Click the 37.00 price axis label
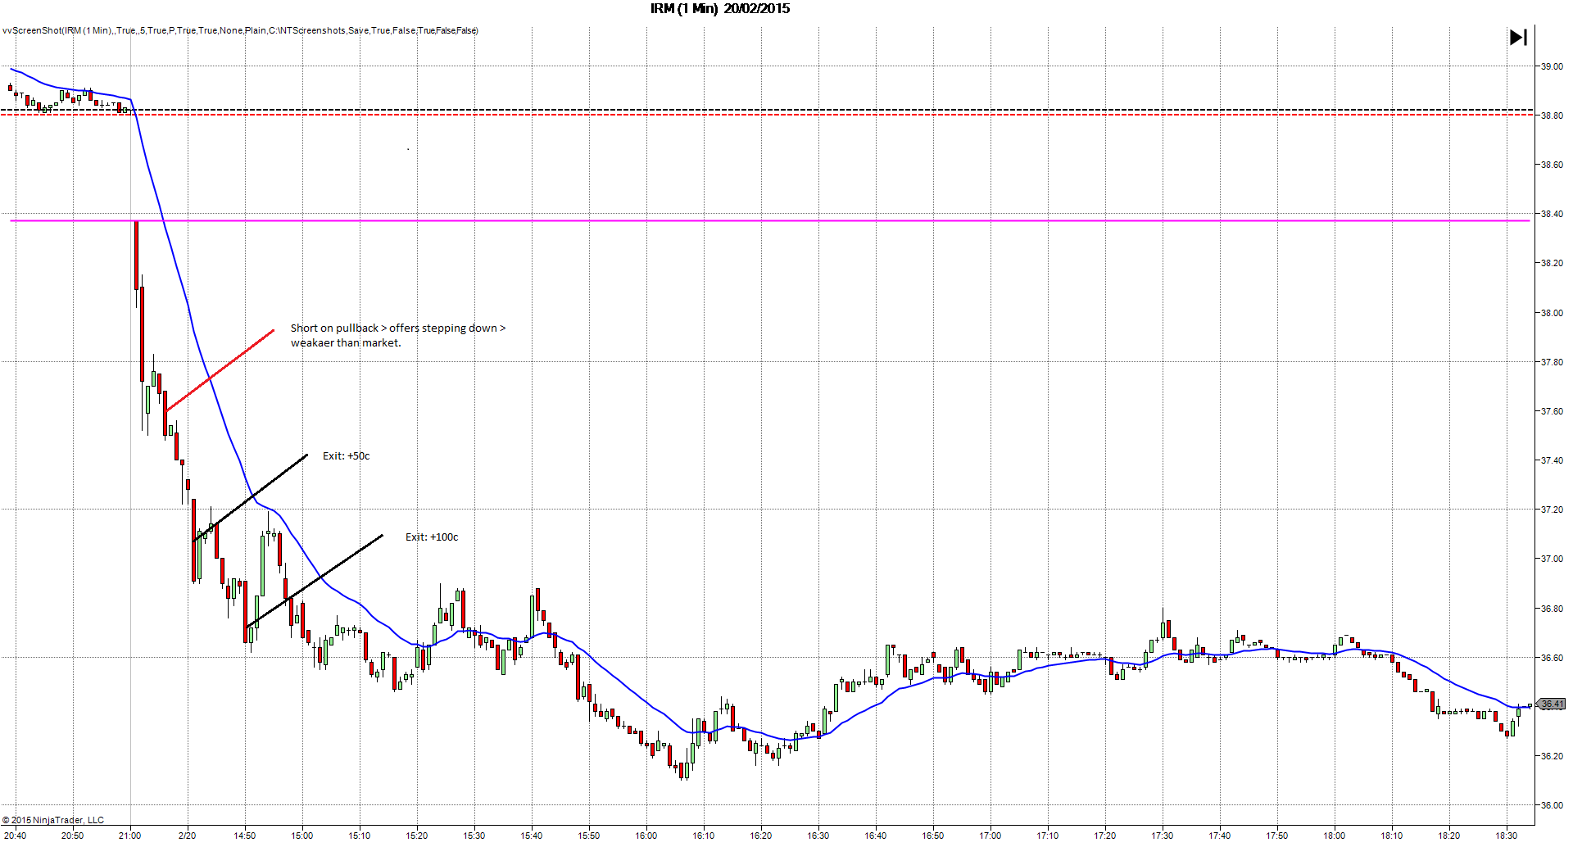 coord(1552,559)
